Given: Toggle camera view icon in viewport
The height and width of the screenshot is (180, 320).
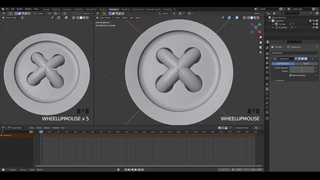Looking at the screenshot, I should [260, 47].
